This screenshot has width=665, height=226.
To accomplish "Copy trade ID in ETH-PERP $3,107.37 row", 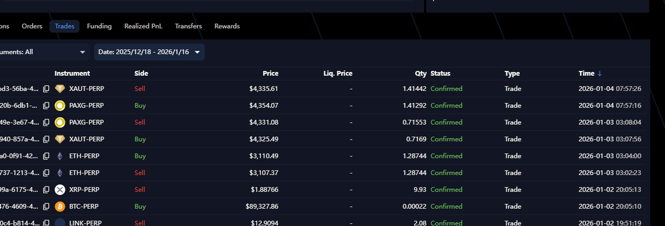I will 47,173.
